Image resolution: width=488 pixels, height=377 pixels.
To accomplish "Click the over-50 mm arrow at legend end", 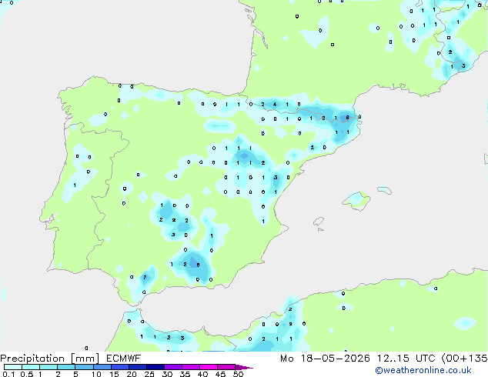I will coord(244,367).
